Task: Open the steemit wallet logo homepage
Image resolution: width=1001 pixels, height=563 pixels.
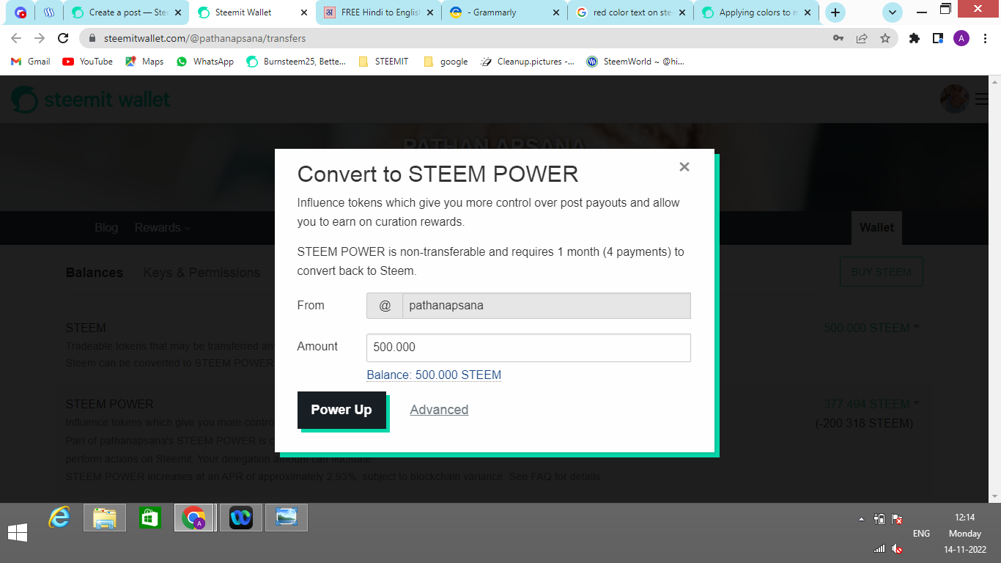Action: (89, 98)
